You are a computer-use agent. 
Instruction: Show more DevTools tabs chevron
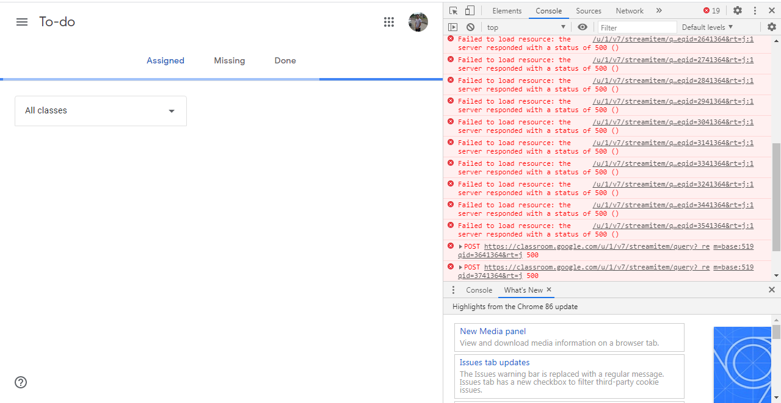(x=659, y=10)
